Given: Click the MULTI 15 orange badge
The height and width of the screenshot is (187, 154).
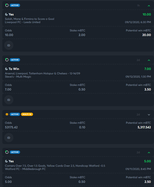Looking at the screenshot, I should (27, 114).
